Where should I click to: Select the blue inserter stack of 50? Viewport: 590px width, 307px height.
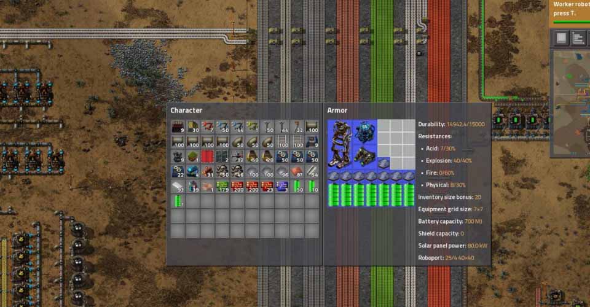222,126
